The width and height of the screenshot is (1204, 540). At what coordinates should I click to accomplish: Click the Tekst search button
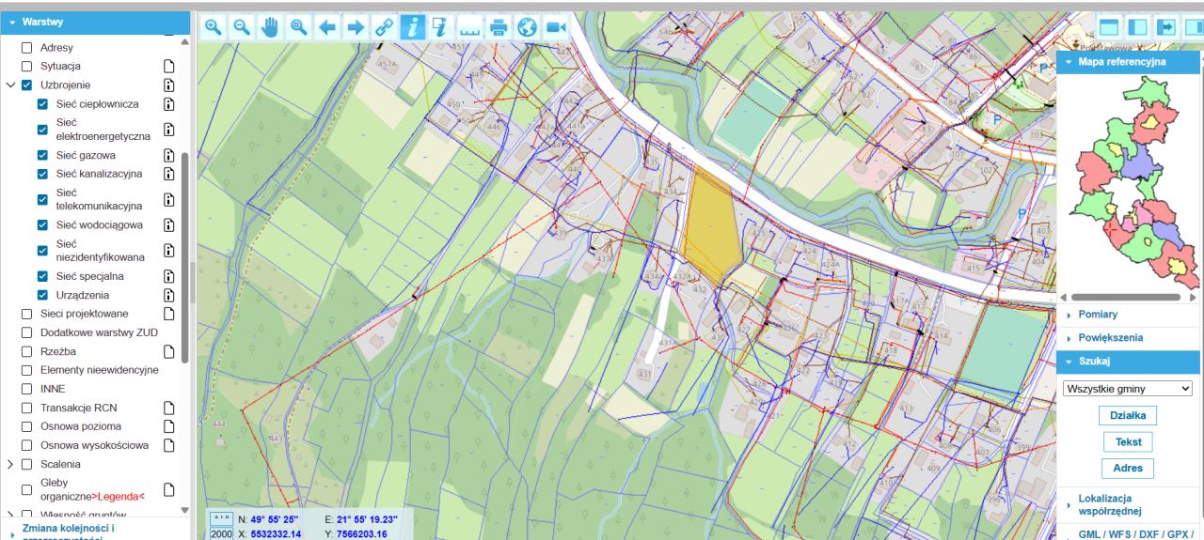(x=1128, y=441)
